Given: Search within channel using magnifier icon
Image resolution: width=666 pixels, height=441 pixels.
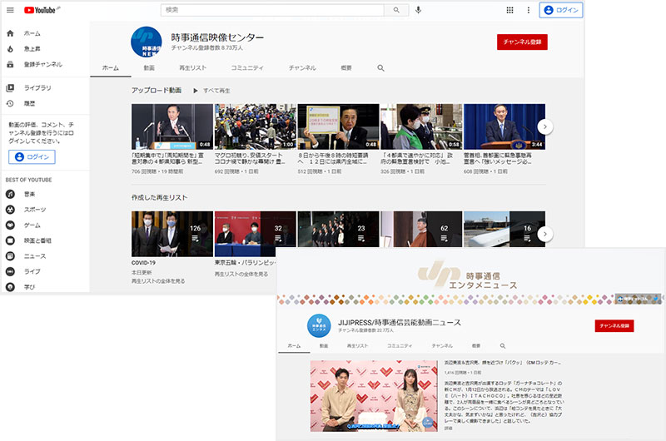Looking at the screenshot, I should [381, 67].
